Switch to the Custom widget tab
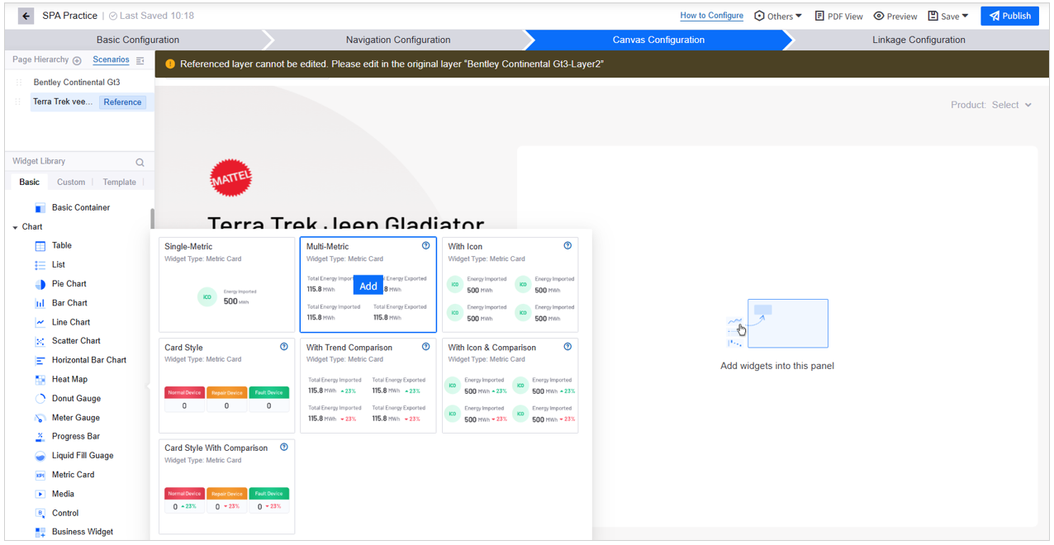The width and height of the screenshot is (1054, 545). (x=71, y=182)
